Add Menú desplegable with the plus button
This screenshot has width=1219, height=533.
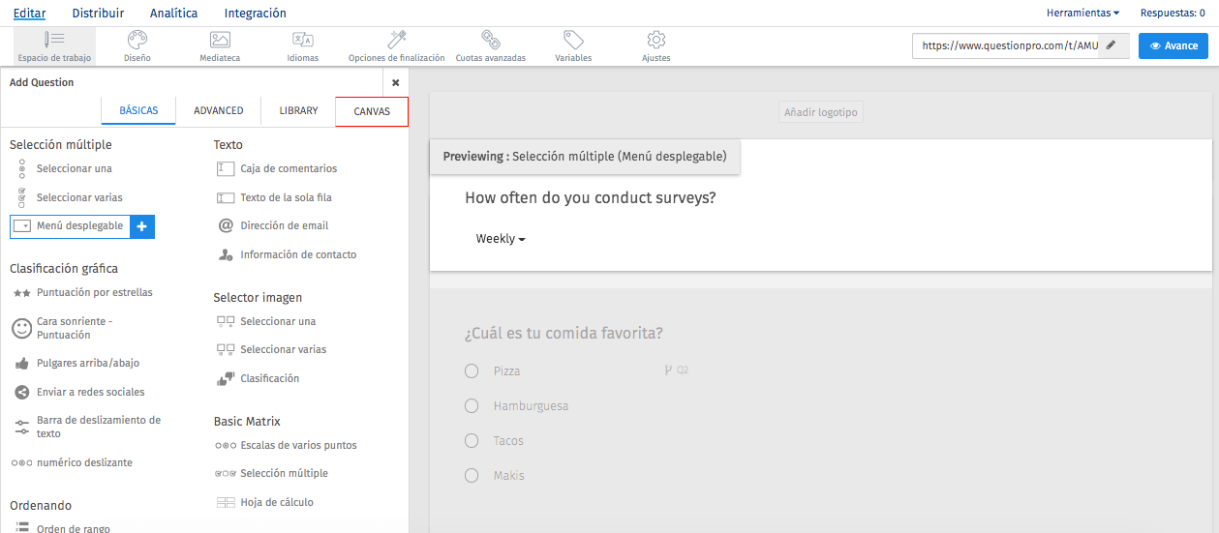tap(141, 226)
